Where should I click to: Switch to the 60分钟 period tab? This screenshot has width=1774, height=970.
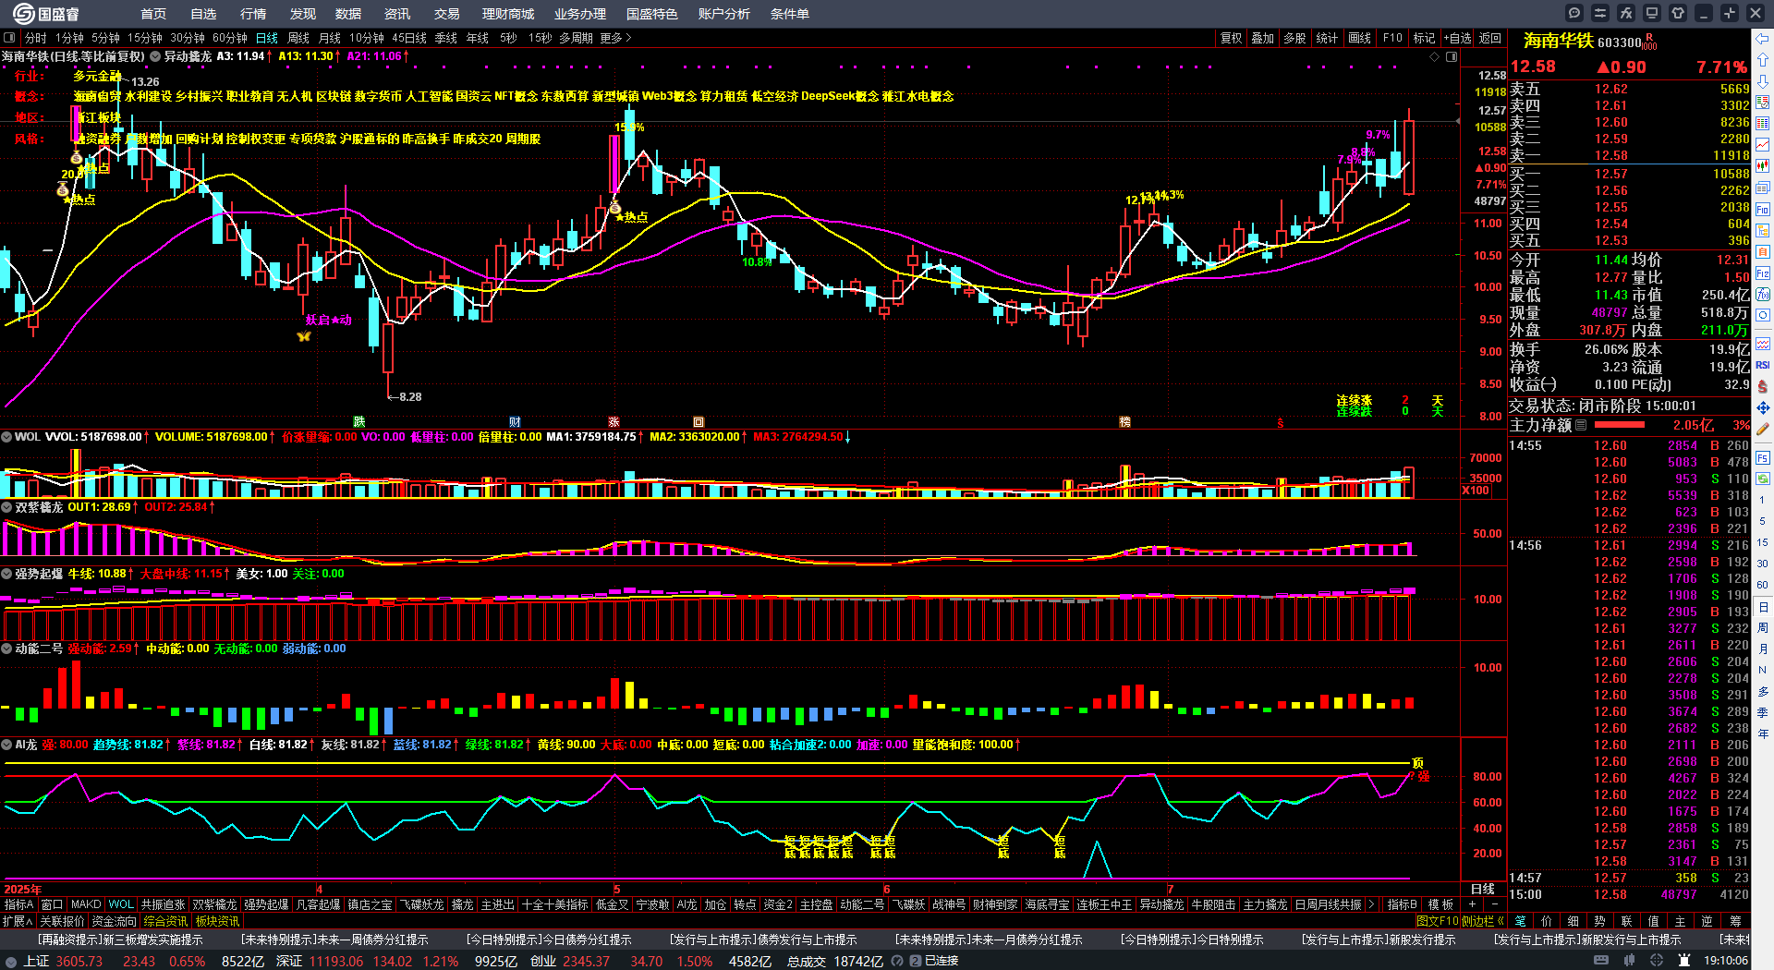coord(230,38)
